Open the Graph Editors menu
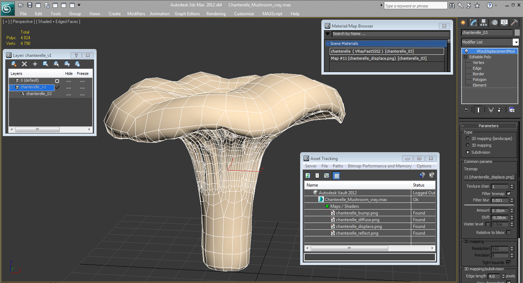Screen dimensions: 523x283 (x=187, y=14)
